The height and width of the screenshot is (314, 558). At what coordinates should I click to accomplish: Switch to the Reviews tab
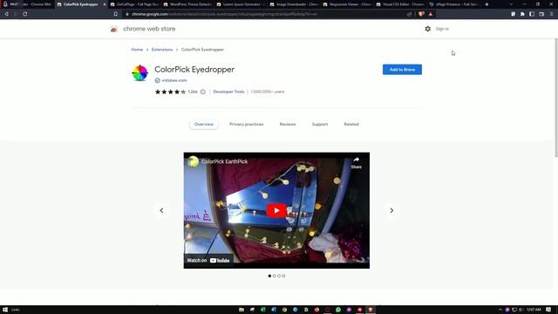tap(288, 124)
